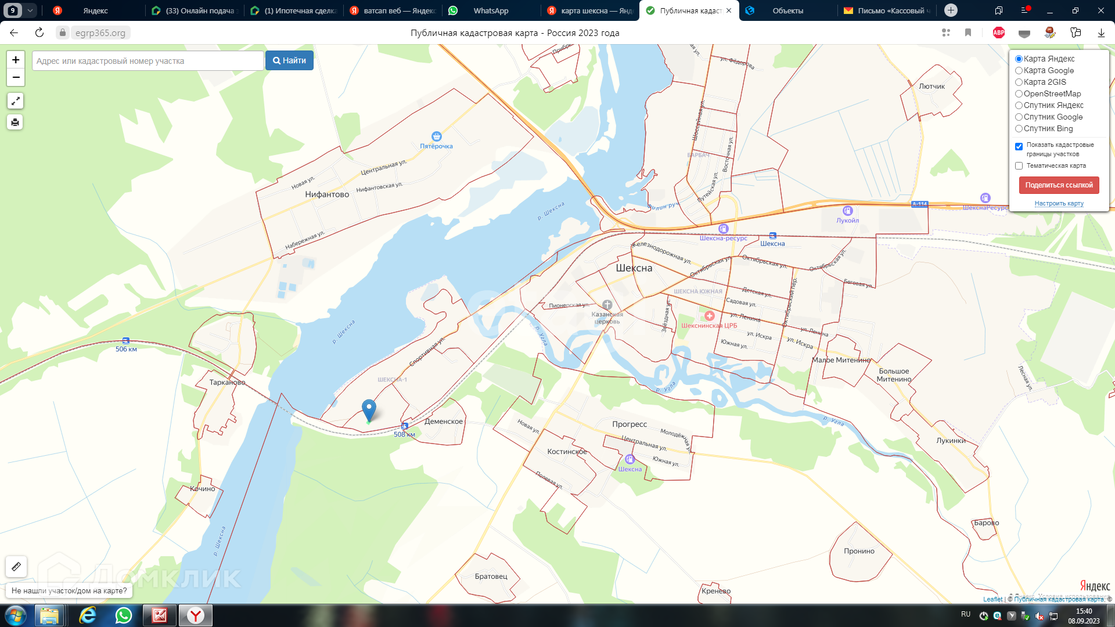Click the cadastral address search field
Image resolution: width=1115 pixels, height=627 pixels.
click(x=148, y=61)
